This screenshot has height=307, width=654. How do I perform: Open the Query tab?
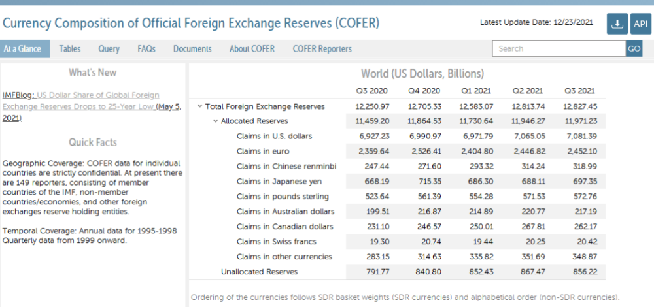(x=109, y=49)
